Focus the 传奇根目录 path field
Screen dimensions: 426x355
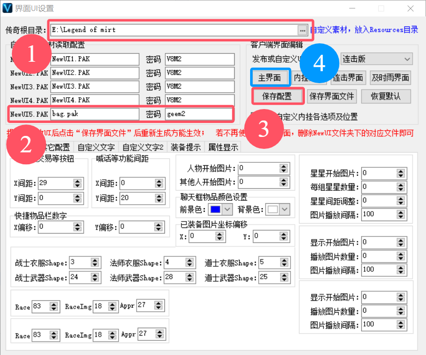[x=174, y=30]
